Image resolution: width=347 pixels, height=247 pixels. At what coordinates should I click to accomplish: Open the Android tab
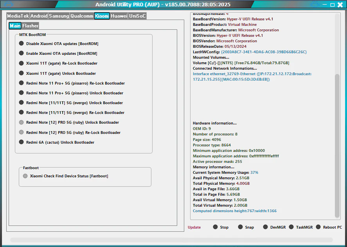pyautogui.click(x=39, y=16)
